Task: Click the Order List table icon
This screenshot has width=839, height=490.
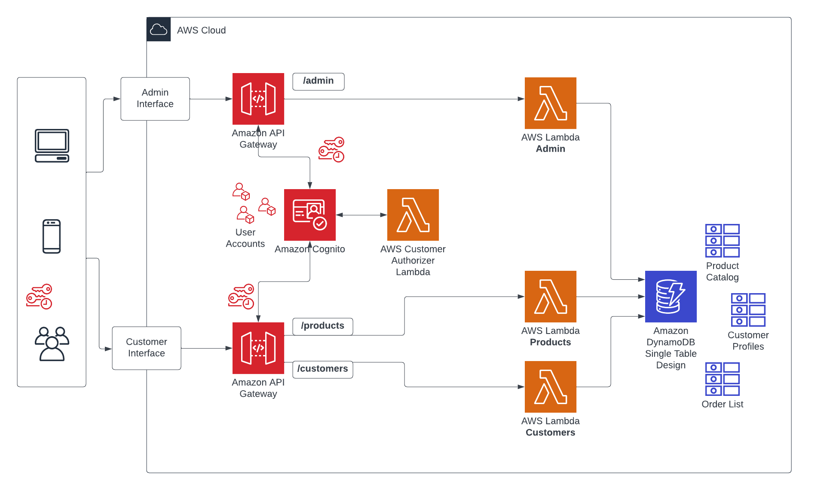Action: 723,379
